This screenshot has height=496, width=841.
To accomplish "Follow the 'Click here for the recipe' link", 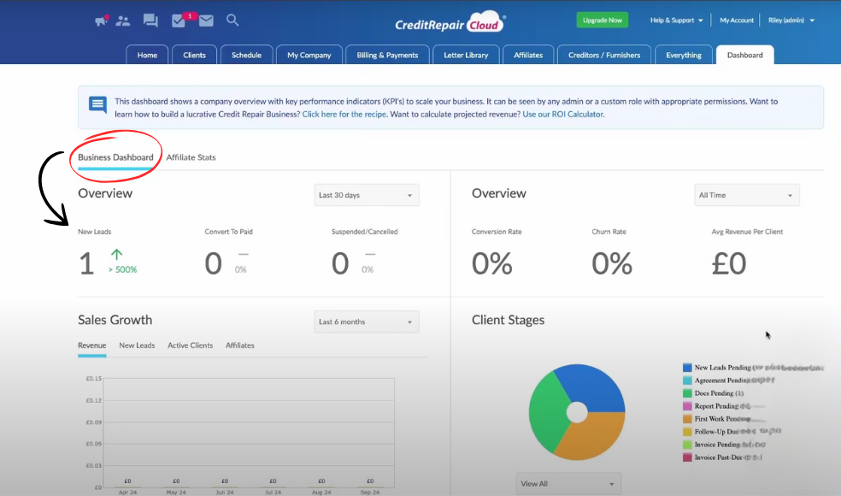I will coord(344,115).
